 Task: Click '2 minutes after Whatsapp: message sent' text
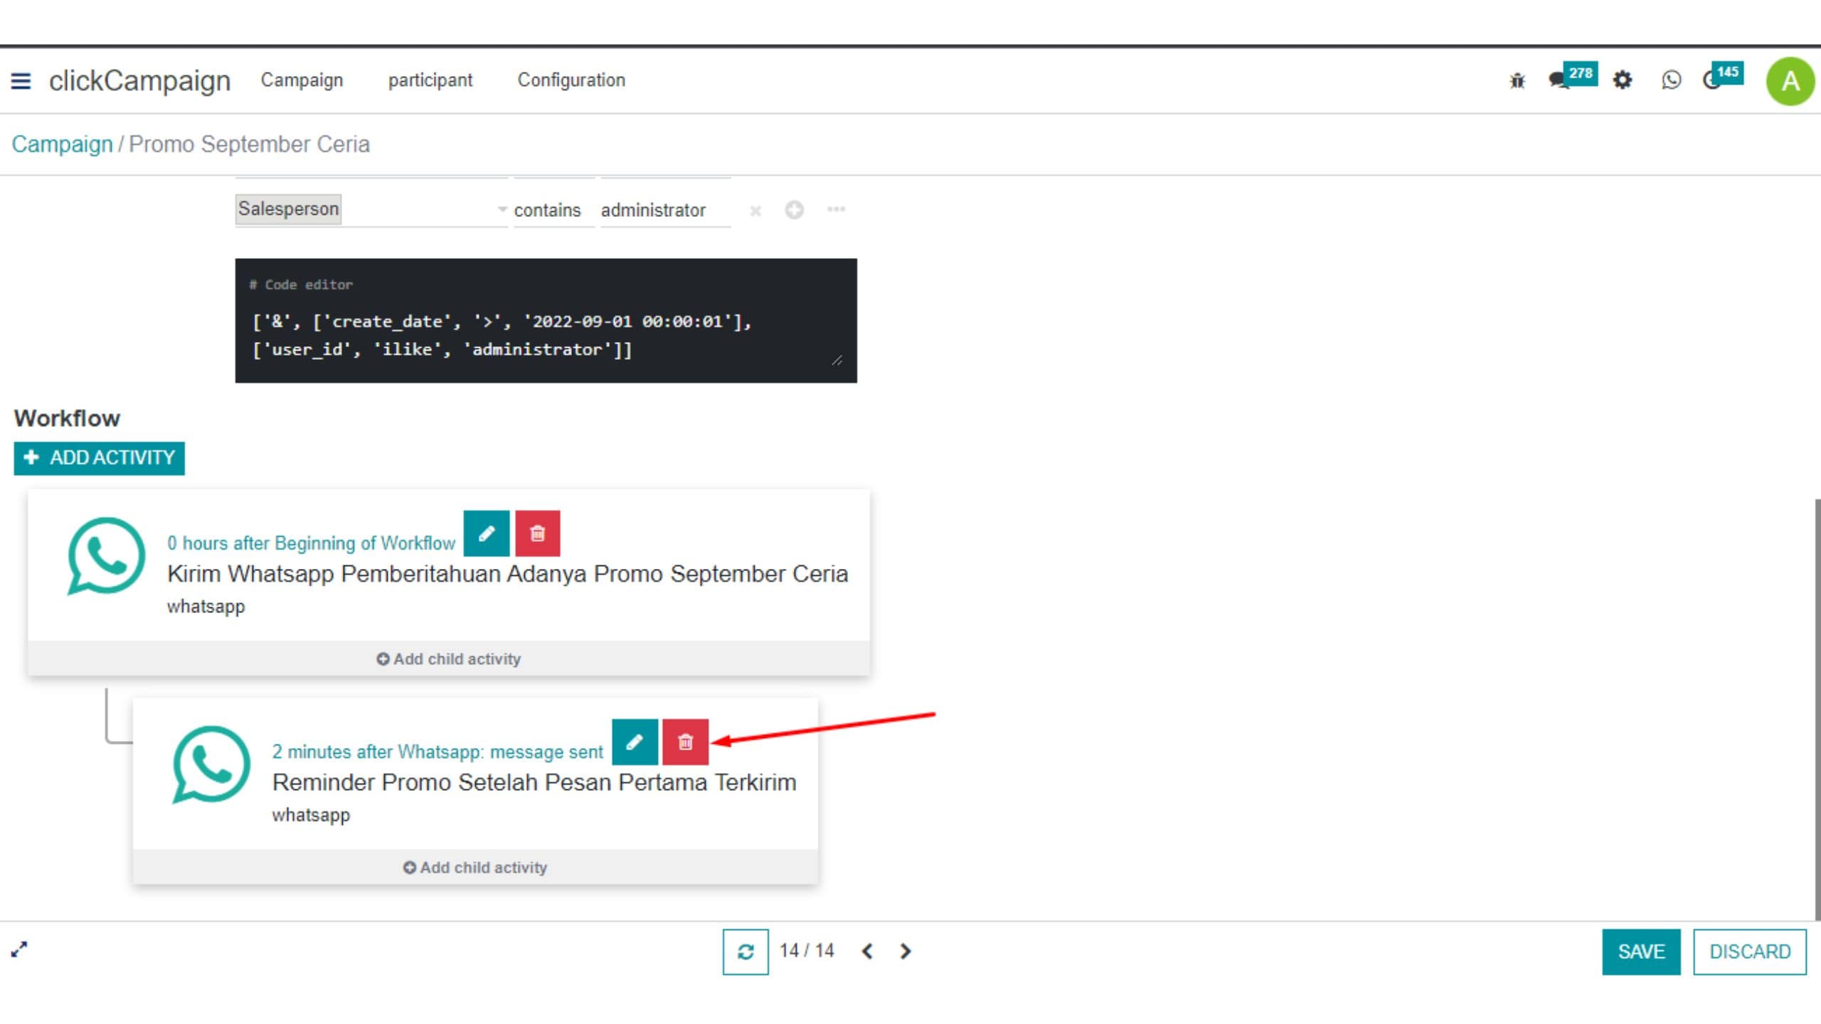pos(437,752)
